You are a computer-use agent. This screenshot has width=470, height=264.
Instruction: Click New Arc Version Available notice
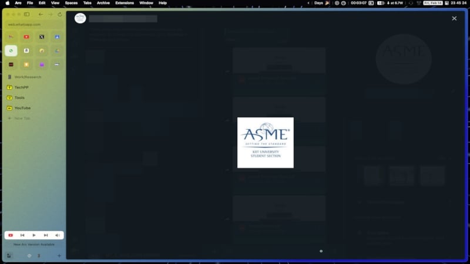point(34,245)
